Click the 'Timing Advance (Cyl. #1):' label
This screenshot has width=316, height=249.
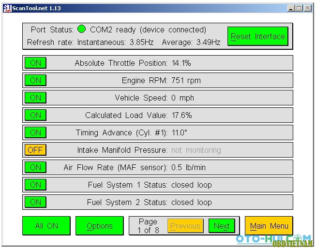tap(121, 133)
